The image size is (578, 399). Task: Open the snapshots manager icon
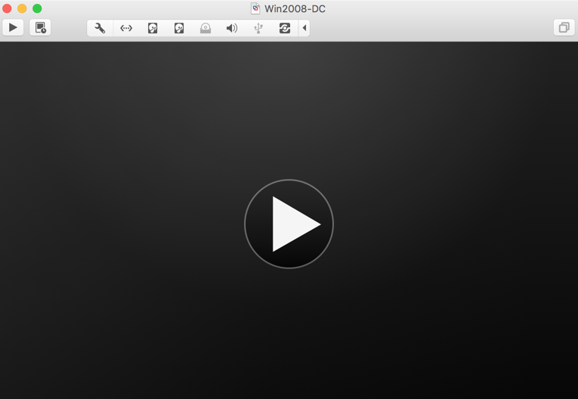click(x=40, y=28)
